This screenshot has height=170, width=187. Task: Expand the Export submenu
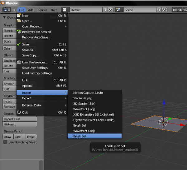coord(42,98)
